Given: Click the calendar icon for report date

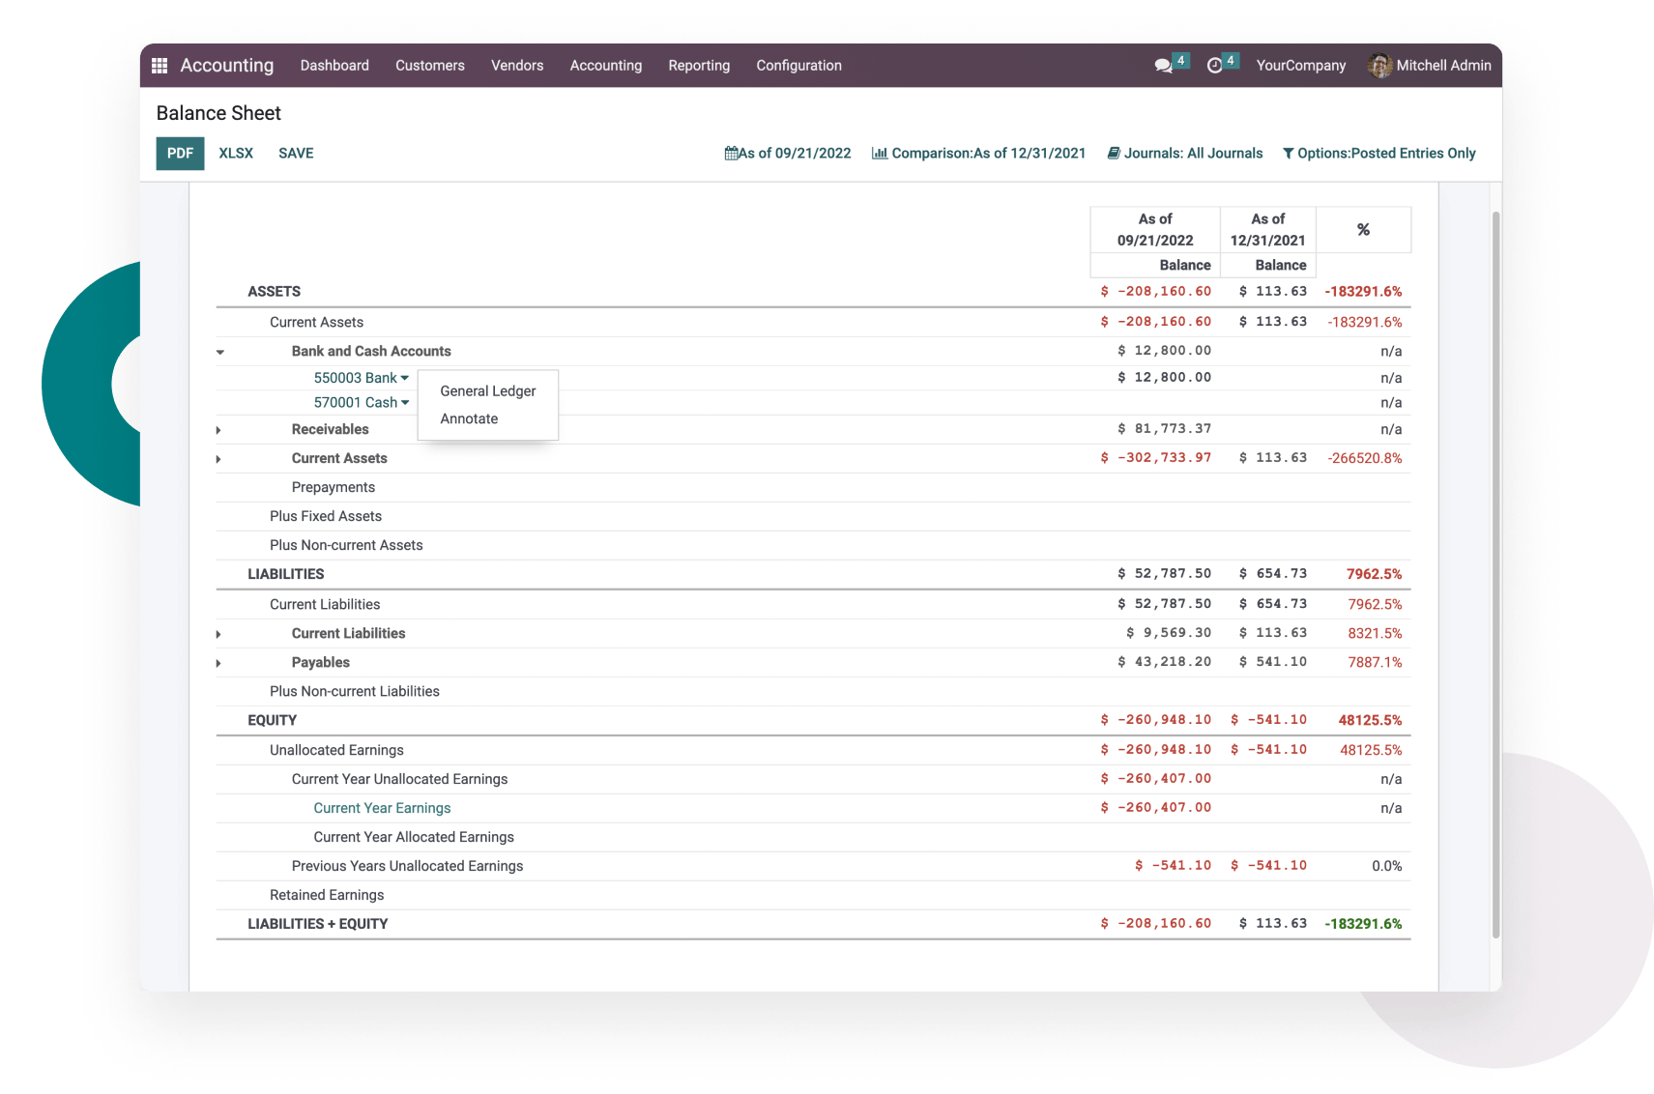Looking at the screenshot, I should (x=731, y=153).
